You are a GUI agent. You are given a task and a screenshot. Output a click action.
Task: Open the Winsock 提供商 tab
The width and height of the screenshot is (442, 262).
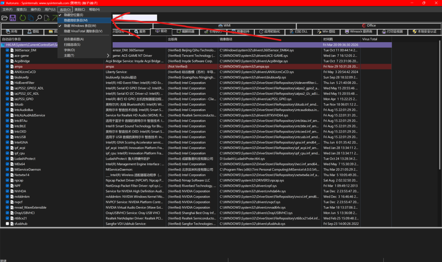[358, 31]
